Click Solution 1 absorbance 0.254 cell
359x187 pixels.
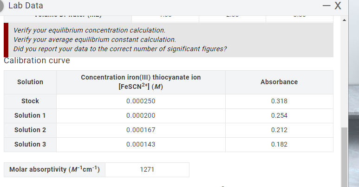279,116
